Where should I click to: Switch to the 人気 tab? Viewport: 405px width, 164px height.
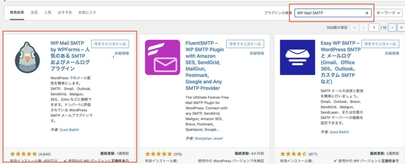coord(48,12)
